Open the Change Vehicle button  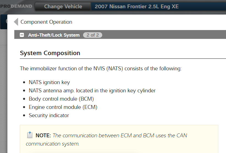63,6
